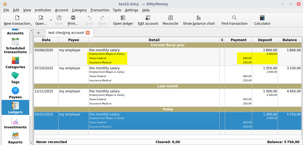Click the New transaction toolbar icon
Screen dimensions: 303x145
click(x=17, y=18)
